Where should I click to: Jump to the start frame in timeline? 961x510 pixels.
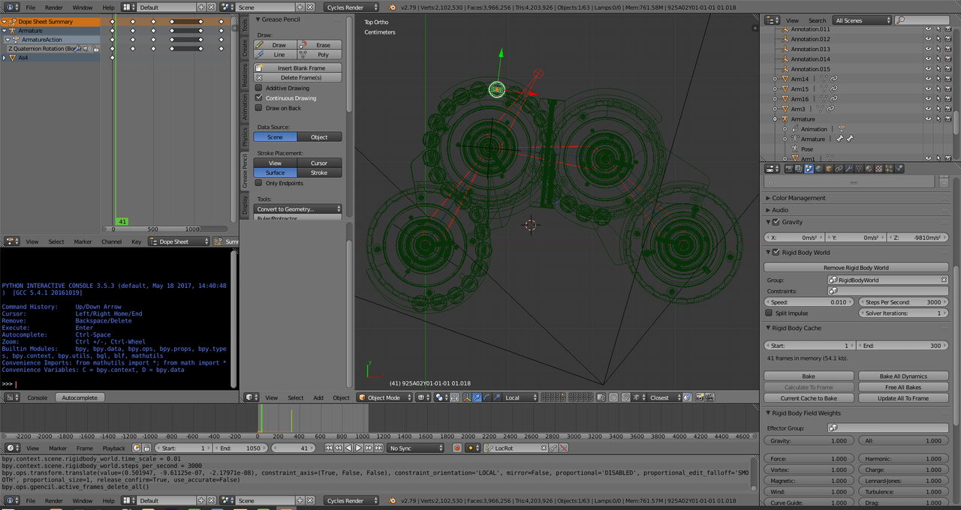click(328, 448)
